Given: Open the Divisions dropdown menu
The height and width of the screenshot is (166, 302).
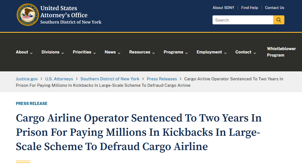Looking at the screenshot, I should coord(53,52).
